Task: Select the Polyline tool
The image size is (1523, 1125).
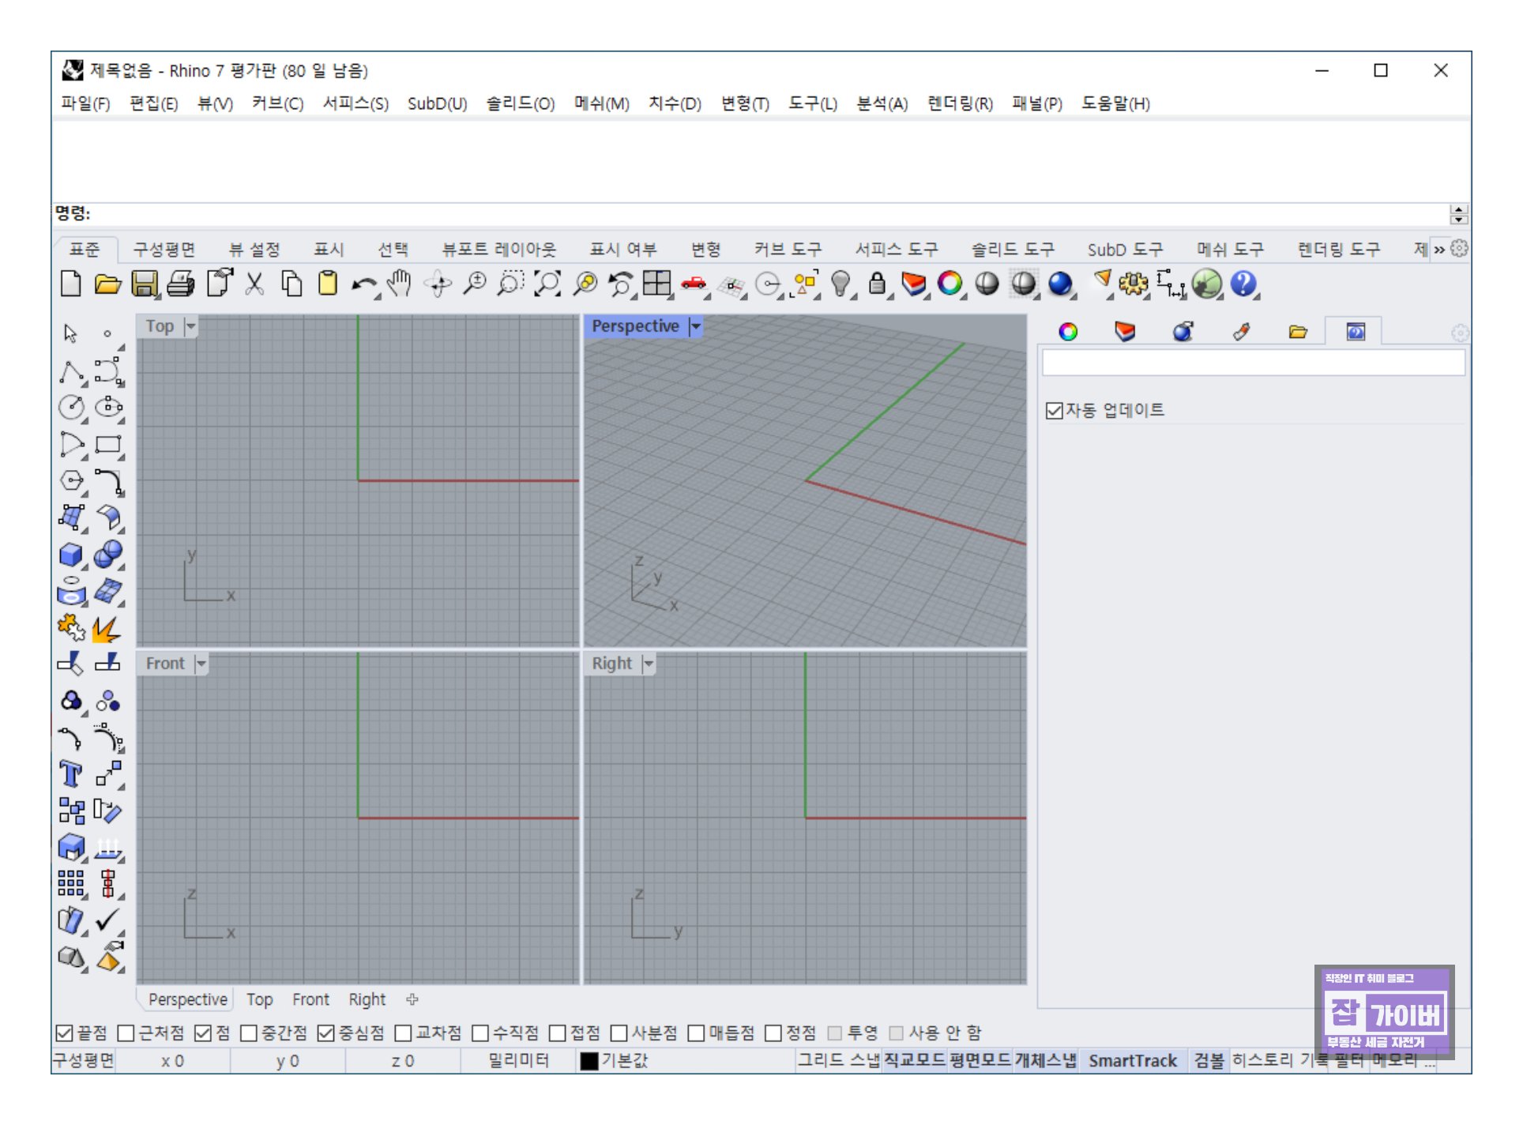Action: pos(71,372)
